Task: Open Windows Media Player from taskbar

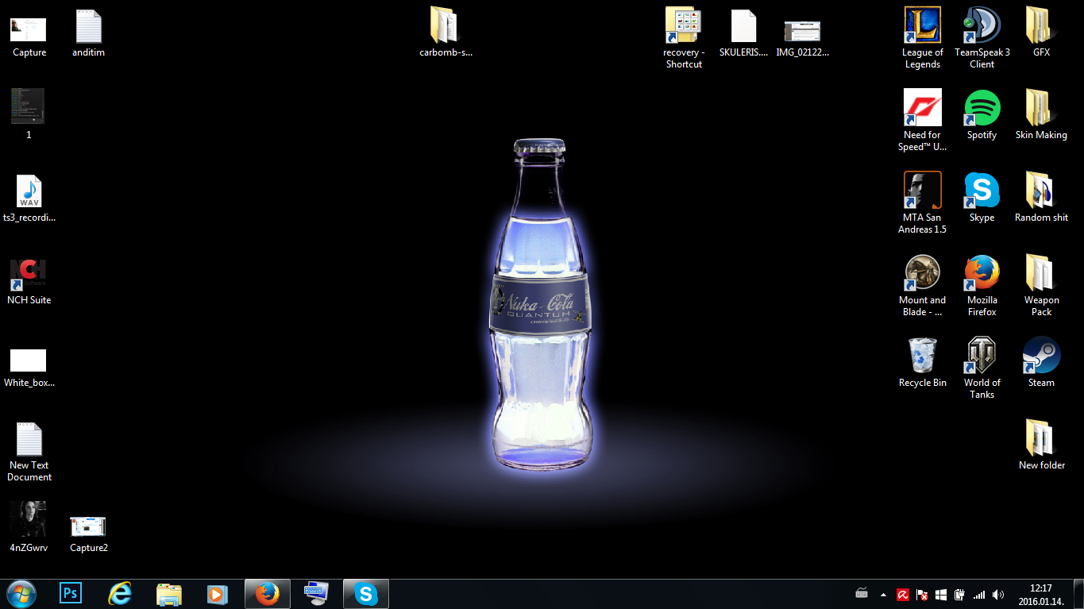Action: coord(218,594)
